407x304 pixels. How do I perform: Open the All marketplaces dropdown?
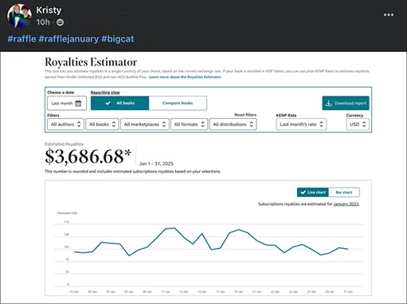coord(145,124)
